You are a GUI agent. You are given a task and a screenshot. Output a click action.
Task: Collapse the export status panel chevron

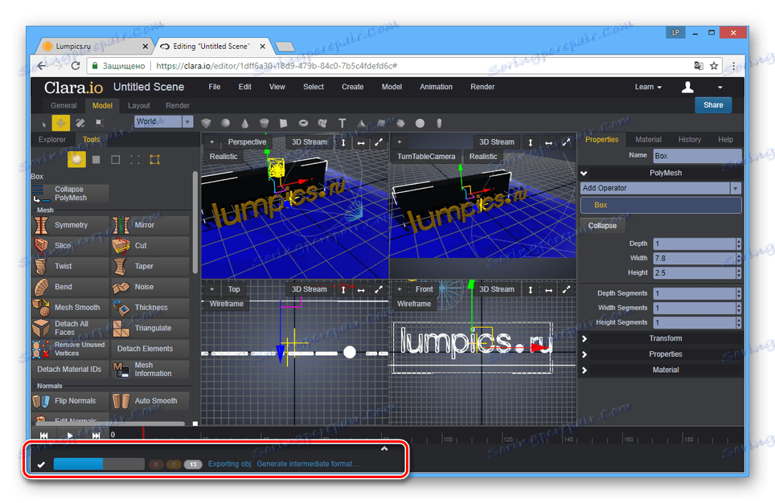point(384,449)
